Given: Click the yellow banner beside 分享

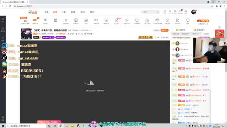Looking at the screenshot, I should [x=146, y=37].
